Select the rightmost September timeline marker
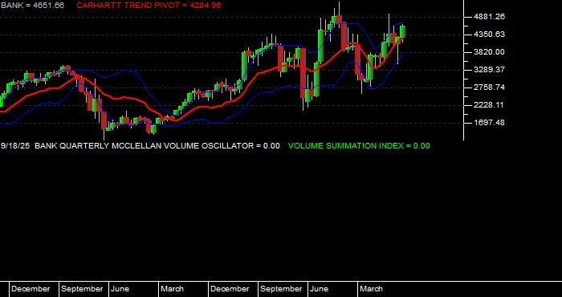Screen dimensions: 562x297 click(x=281, y=289)
